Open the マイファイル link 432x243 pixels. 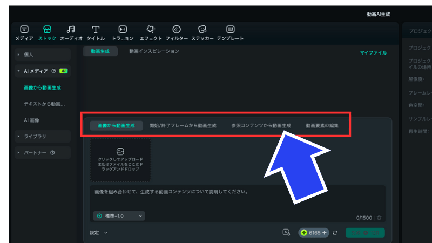(373, 53)
